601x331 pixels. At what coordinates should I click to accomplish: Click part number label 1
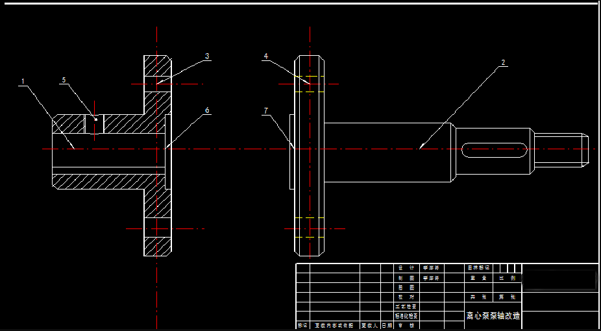(x=23, y=82)
